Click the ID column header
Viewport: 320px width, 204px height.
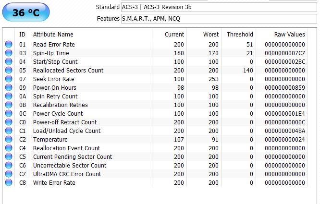[x=22, y=35]
